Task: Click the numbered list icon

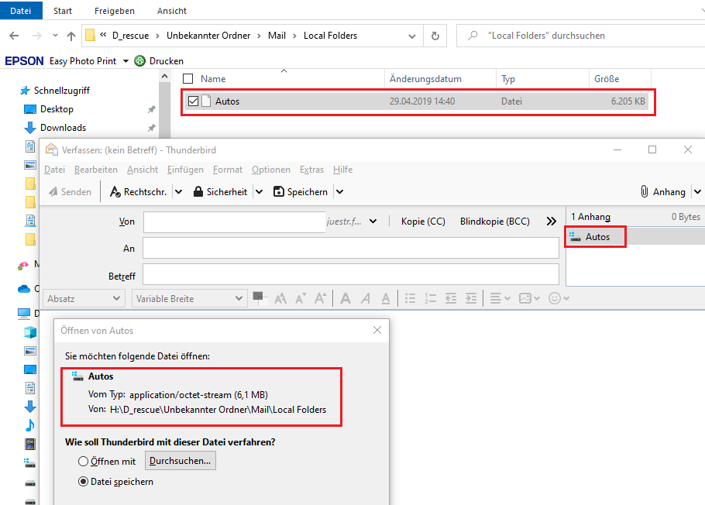Action: pos(430,298)
